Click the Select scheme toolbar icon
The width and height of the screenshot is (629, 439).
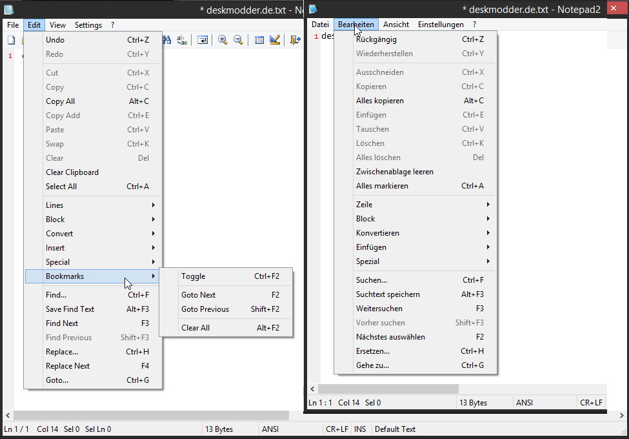pos(259,40)
